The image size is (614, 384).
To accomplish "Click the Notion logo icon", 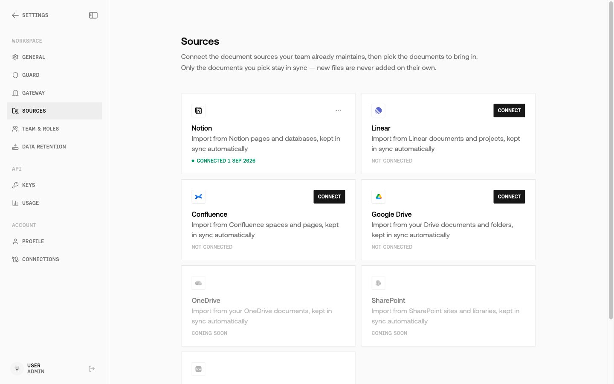I will point(198,111).
